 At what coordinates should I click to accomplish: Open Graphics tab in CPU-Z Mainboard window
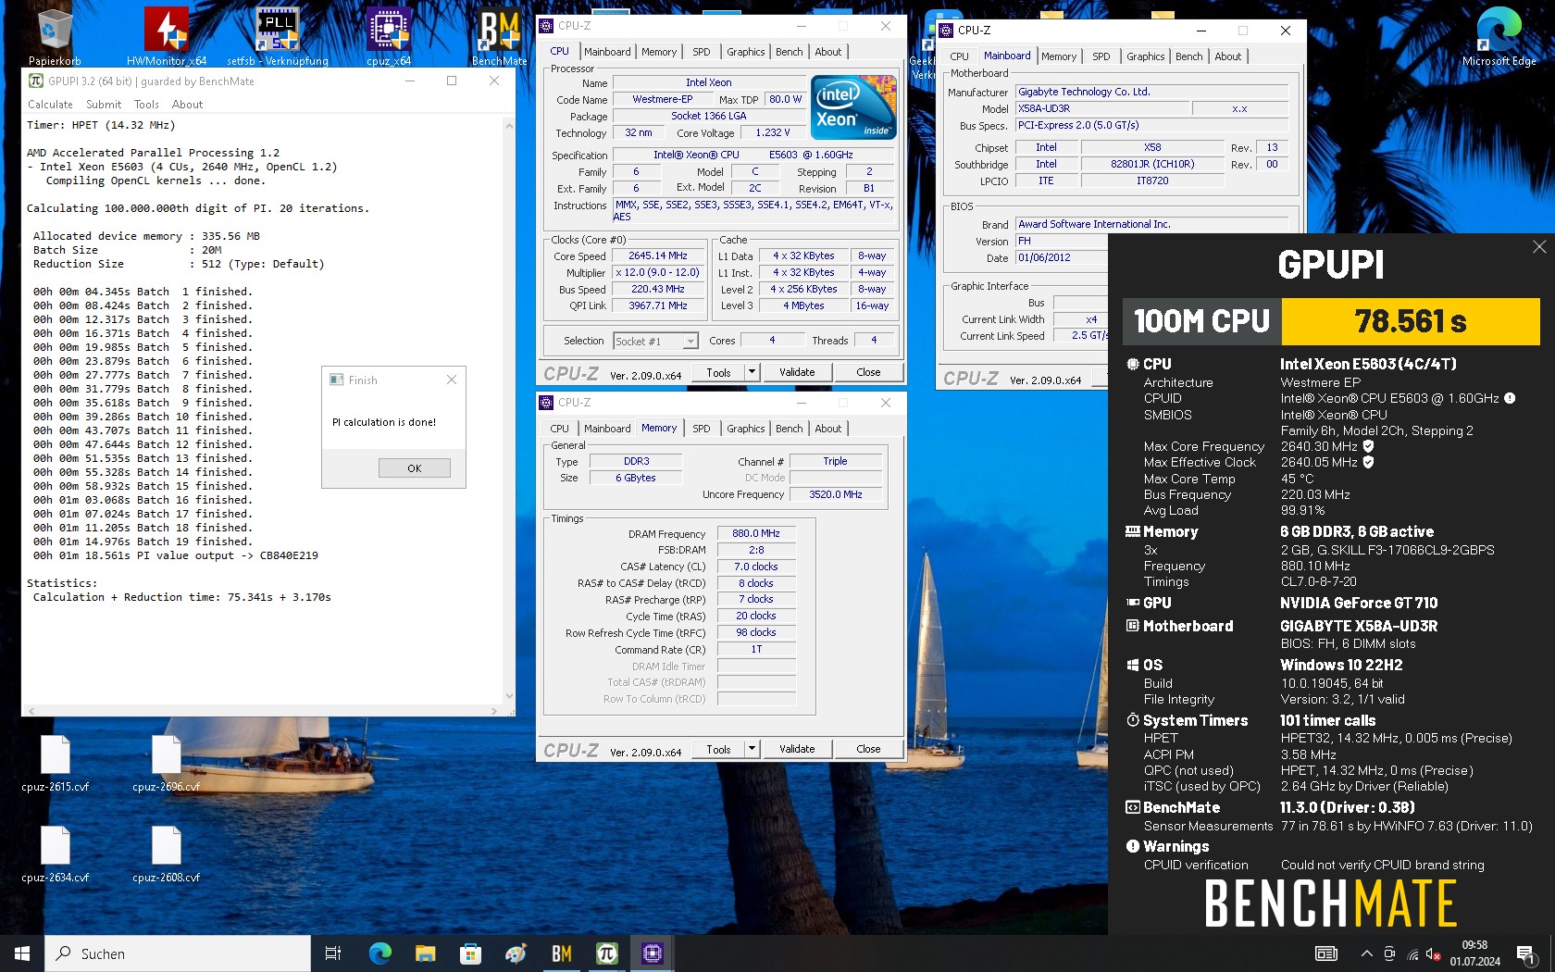[1145, 56]
